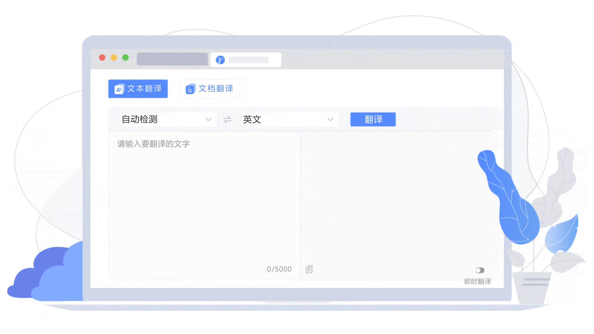Open the 英文 target language dropdown
The height and width of the screenshot is (334, 594).
tap(288, 119)
